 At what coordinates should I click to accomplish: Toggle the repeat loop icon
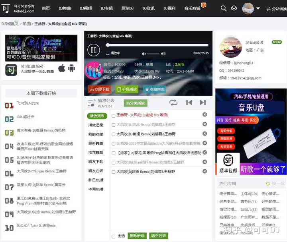pyautogui.click(x=173, y=103)
